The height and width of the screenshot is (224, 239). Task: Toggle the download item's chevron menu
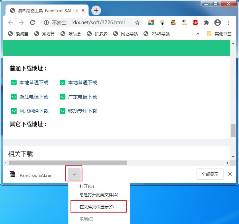point(74,174)
